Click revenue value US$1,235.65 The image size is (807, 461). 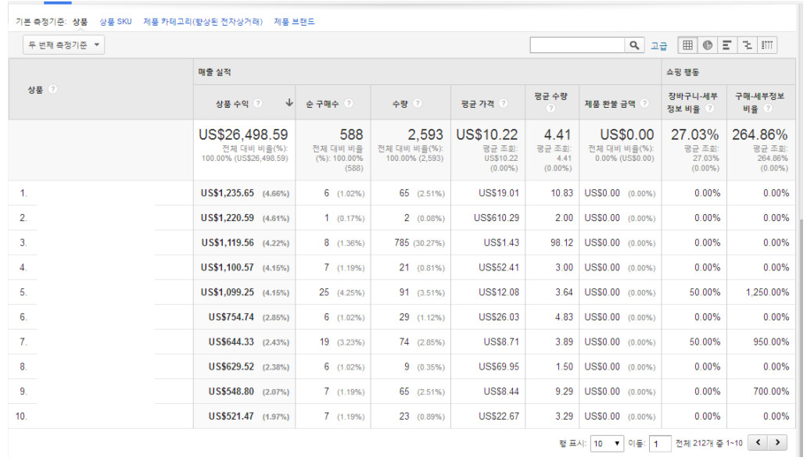(227, 193)
